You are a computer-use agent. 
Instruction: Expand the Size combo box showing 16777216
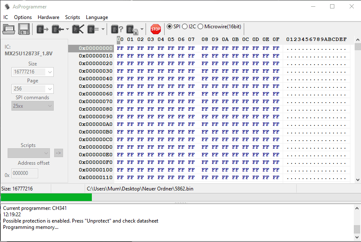tap(50, 72)
